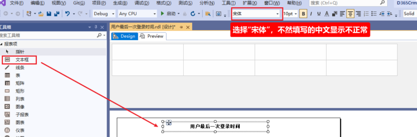
Task: Click the Undo arrow icon
Action: [x=68, y=14]
